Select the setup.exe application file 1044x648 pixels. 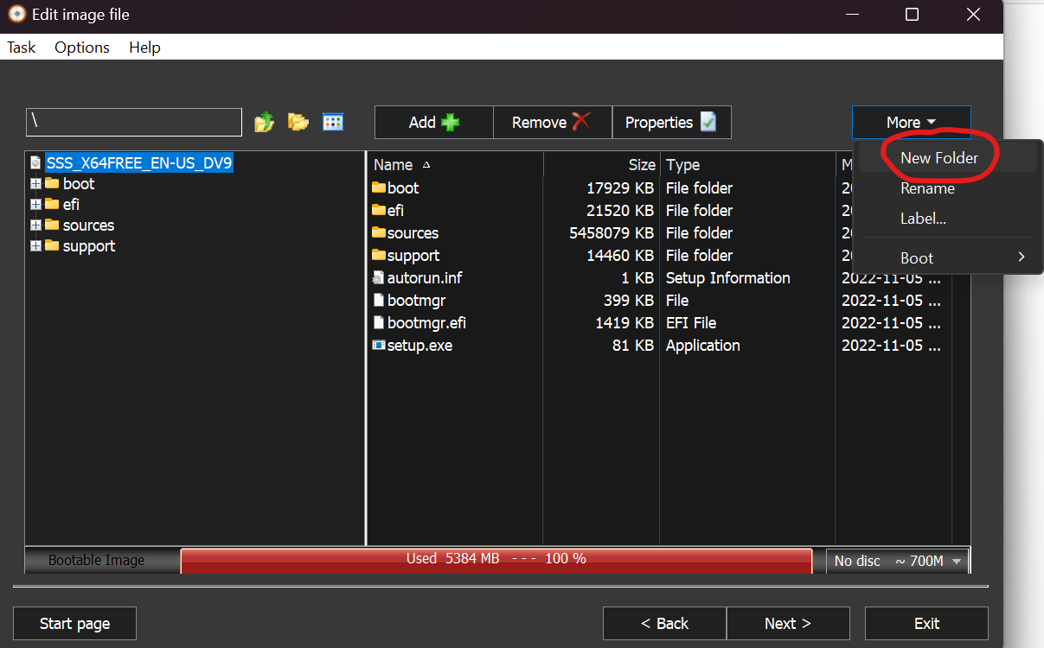pos(420,346)
